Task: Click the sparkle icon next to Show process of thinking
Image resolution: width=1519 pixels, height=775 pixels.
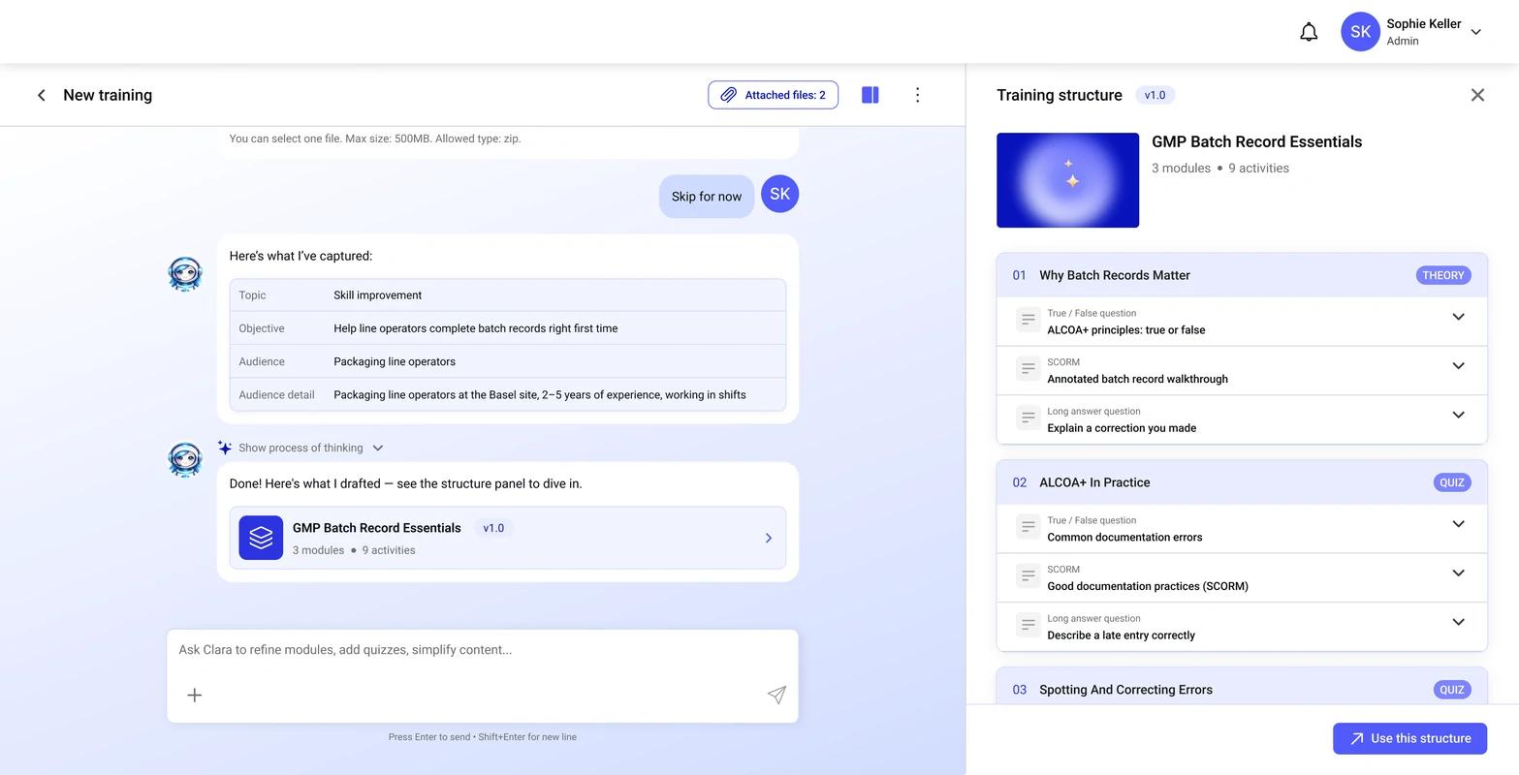Action: click(225, 448)
